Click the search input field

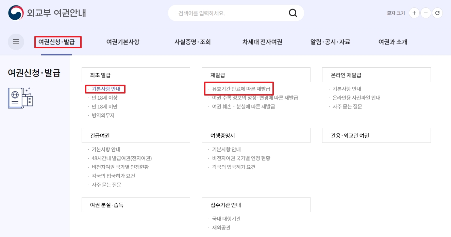tap(224, 13)
